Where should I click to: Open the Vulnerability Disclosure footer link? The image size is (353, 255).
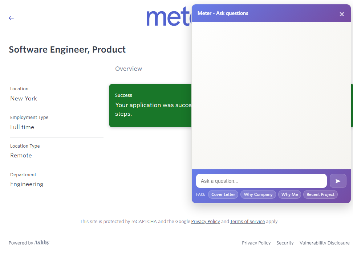(x=324, y=243)
